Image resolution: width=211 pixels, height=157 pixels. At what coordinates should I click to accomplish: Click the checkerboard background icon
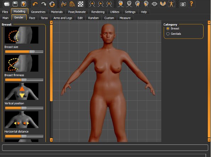(81, 4)
